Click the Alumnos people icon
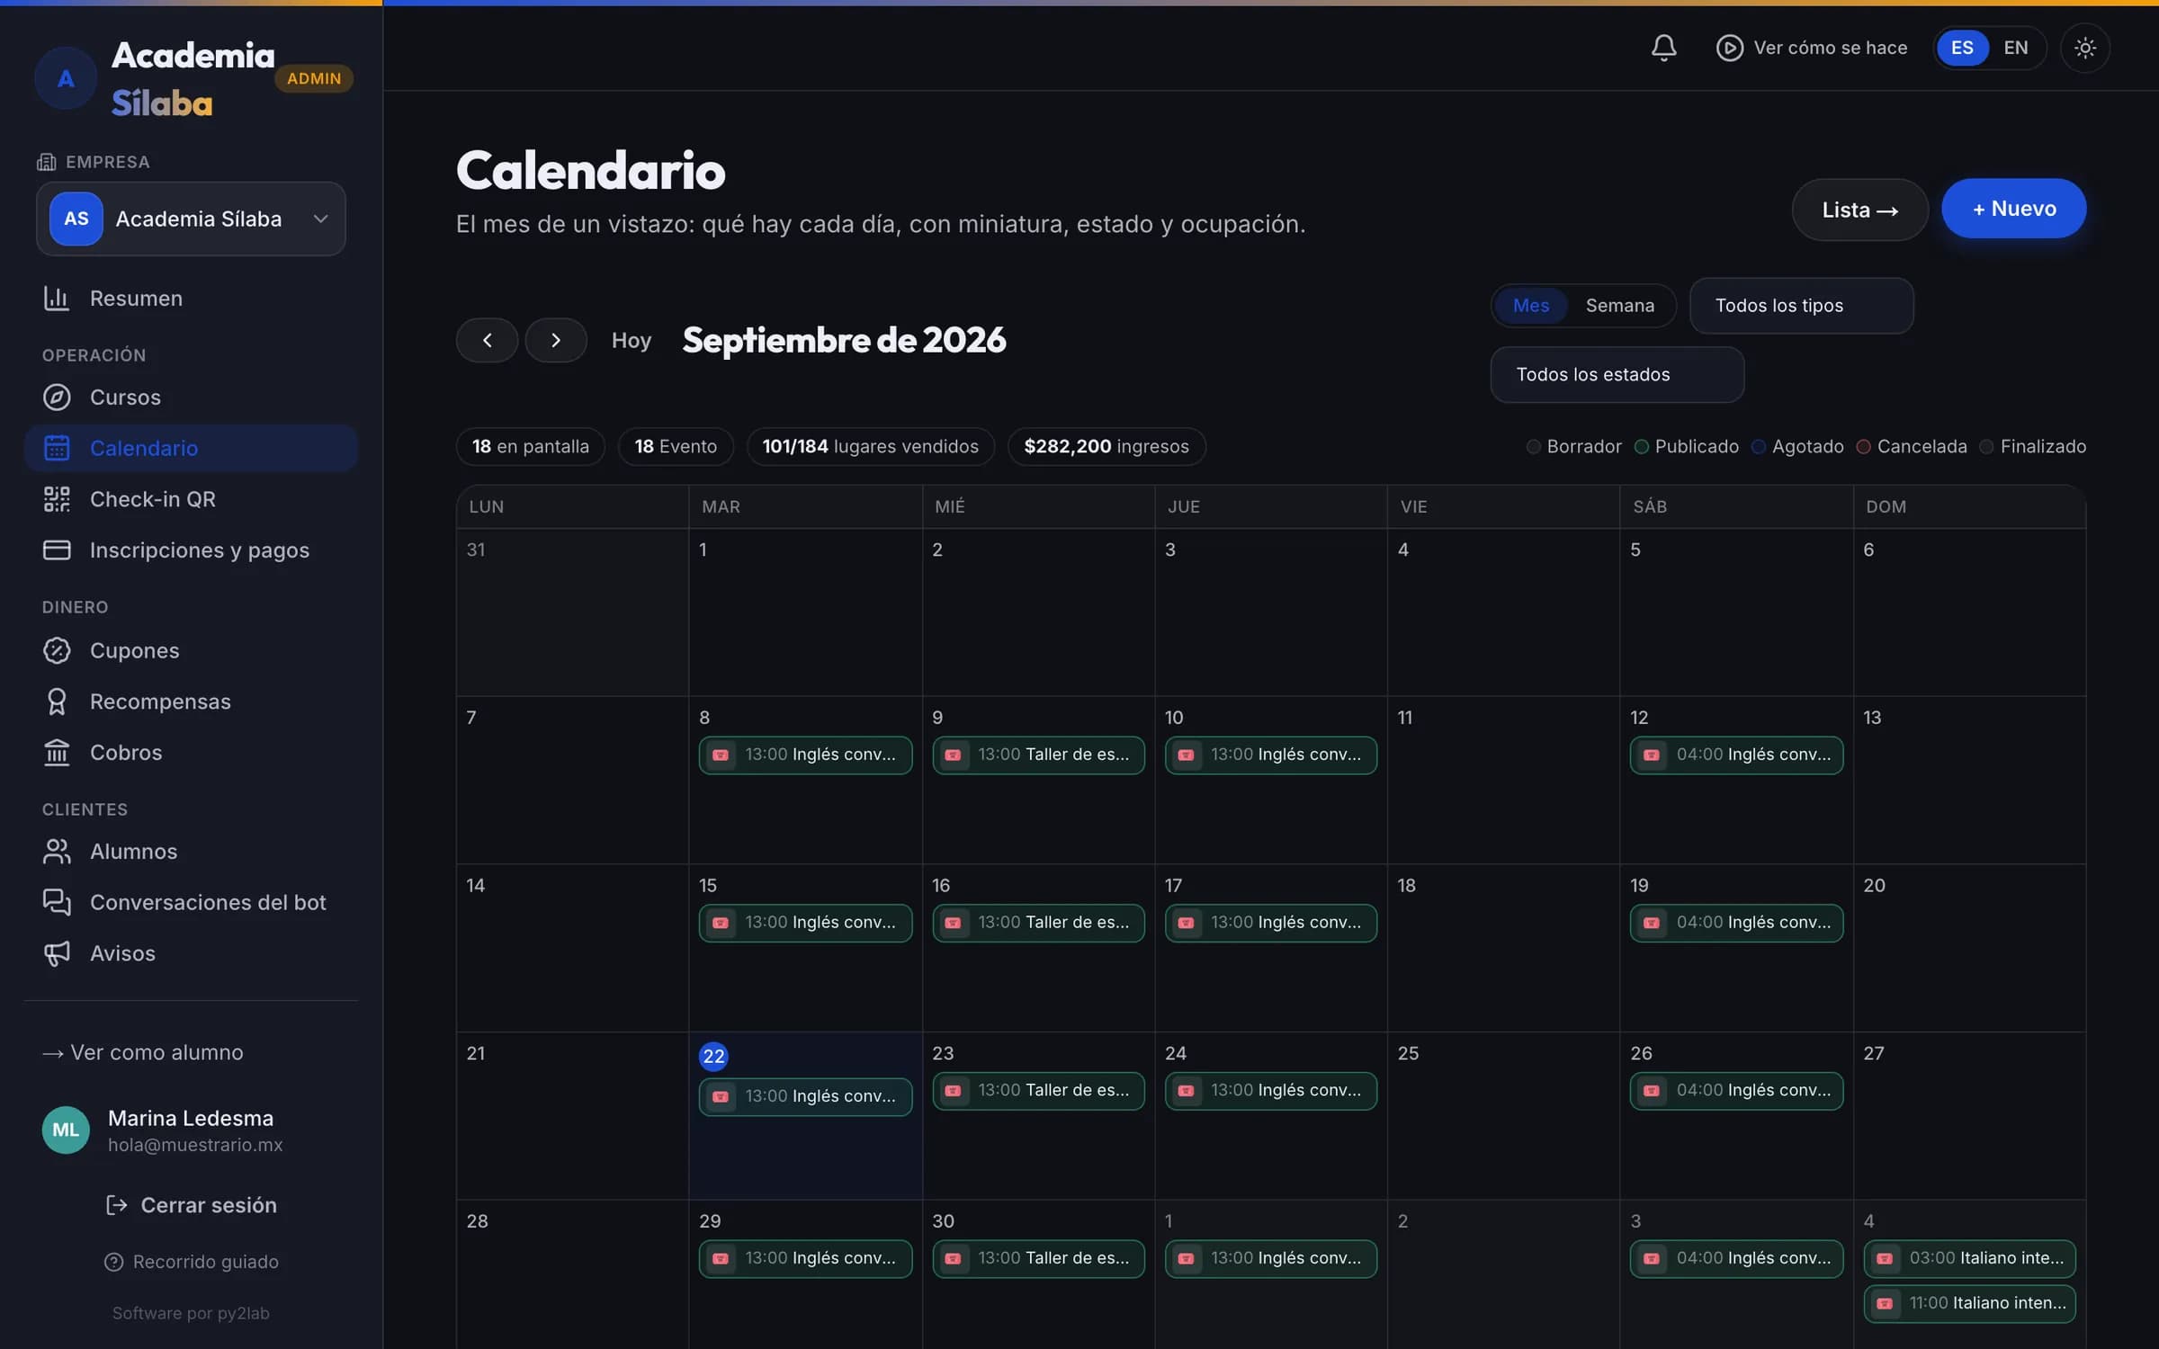 point(57,851)
